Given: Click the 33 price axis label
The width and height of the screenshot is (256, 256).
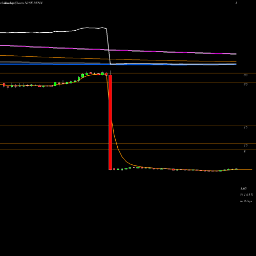Looking at the screenshot, I should pos(245,75).
